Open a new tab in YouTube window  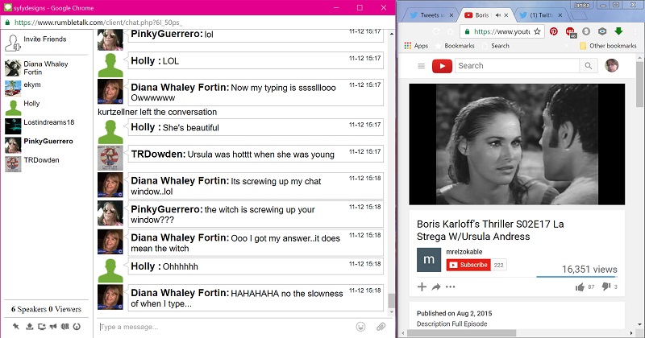[579, 15]
